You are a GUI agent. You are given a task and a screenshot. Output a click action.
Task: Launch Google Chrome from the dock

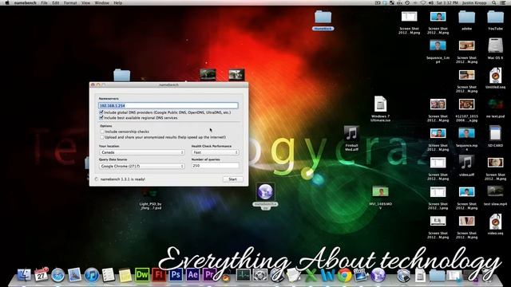[344, 276]
